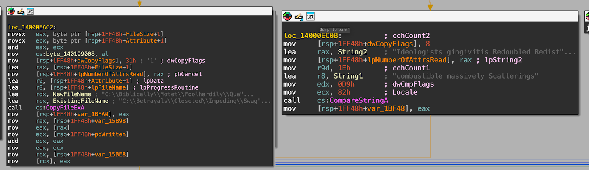Click the String2 operand
Viewport: 589px width, 170px height.
pyautogui.click(x=352, y=52)
